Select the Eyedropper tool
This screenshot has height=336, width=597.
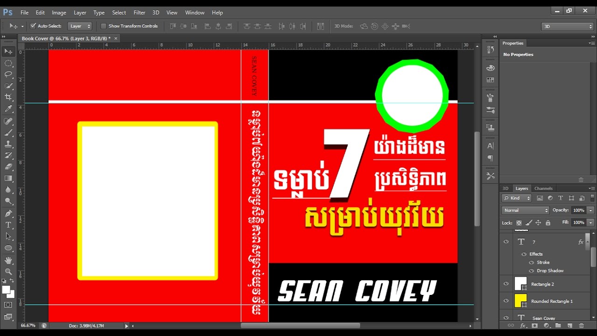[8, 109]
